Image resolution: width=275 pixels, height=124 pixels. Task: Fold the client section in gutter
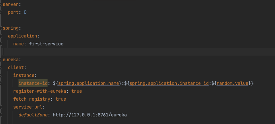coord(1,67)
